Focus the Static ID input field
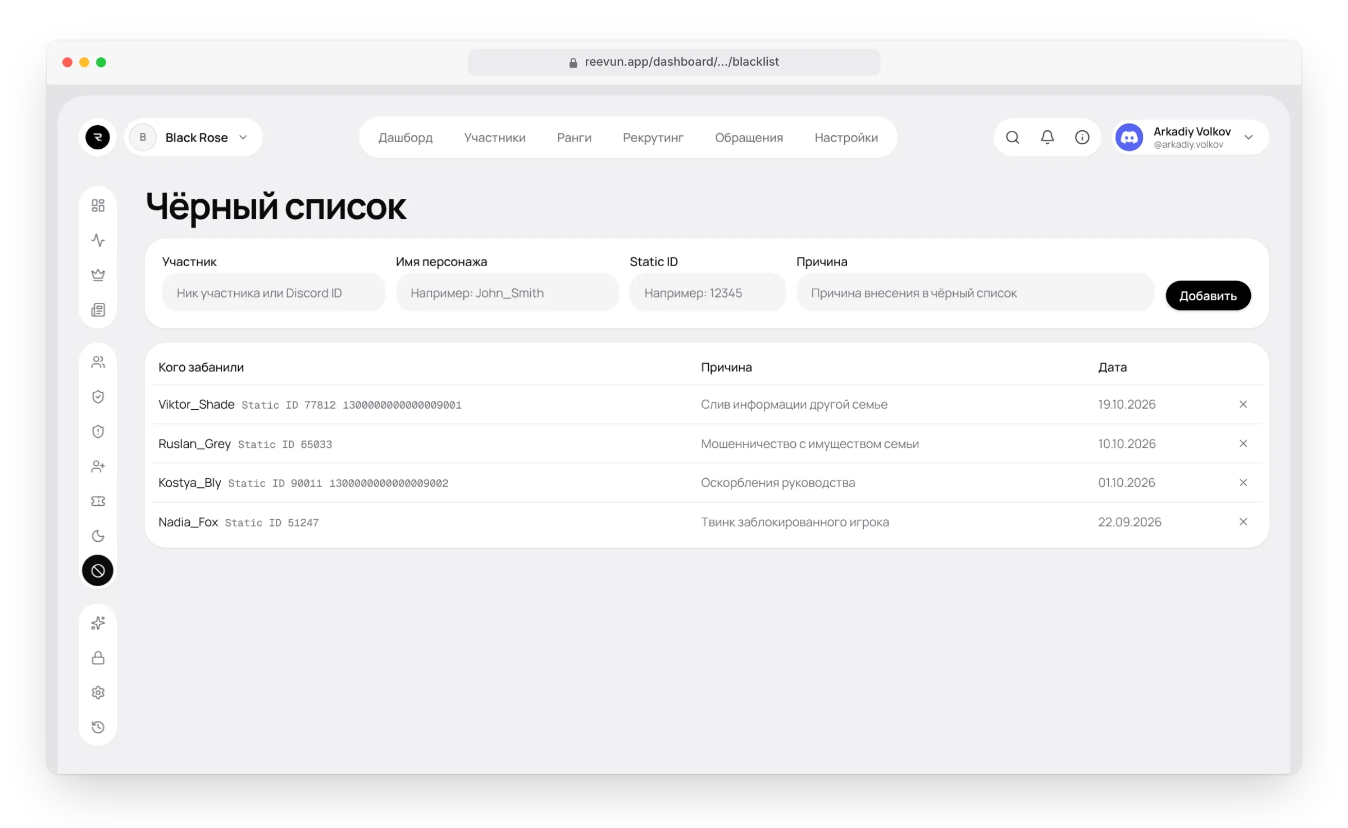 [707, 292]
